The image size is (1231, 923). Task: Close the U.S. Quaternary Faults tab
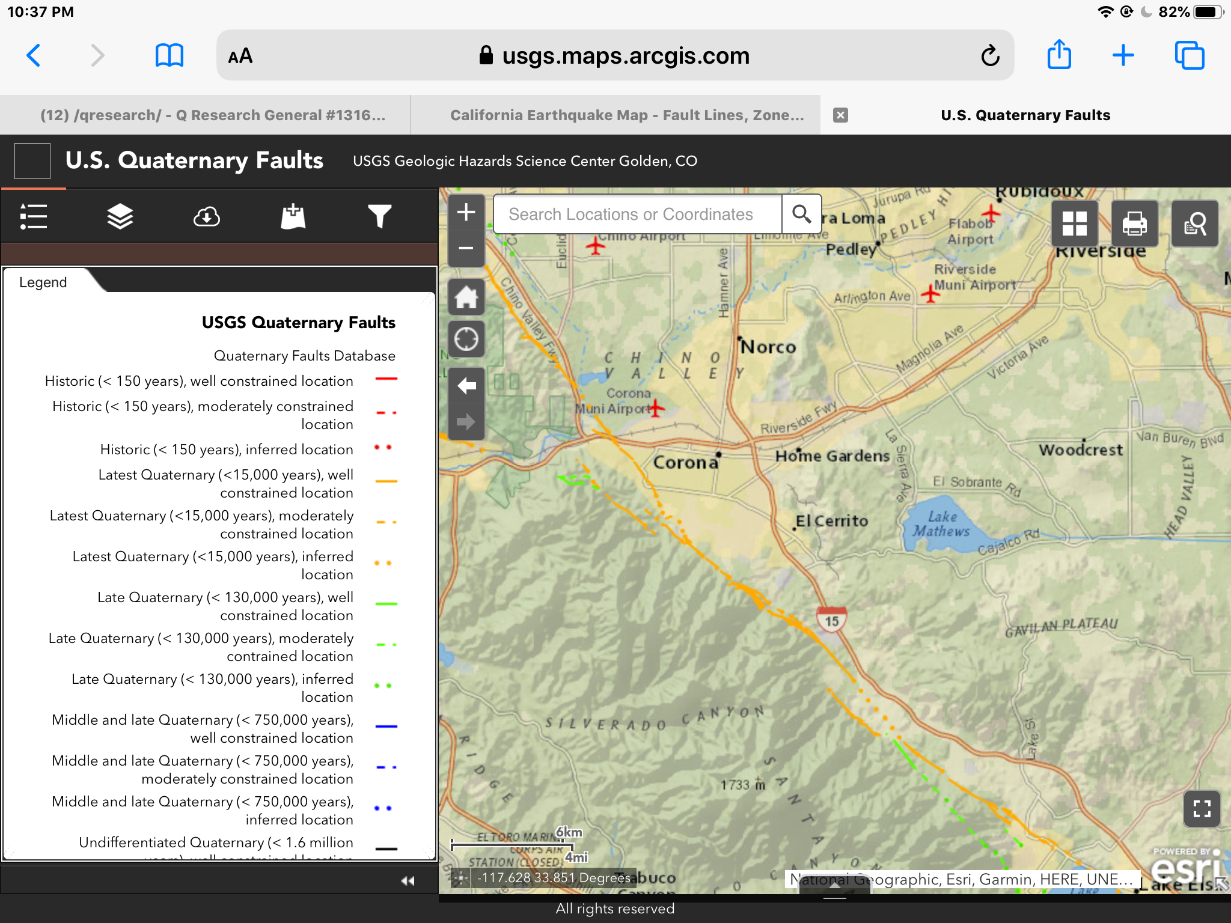(x=841, y=115)
